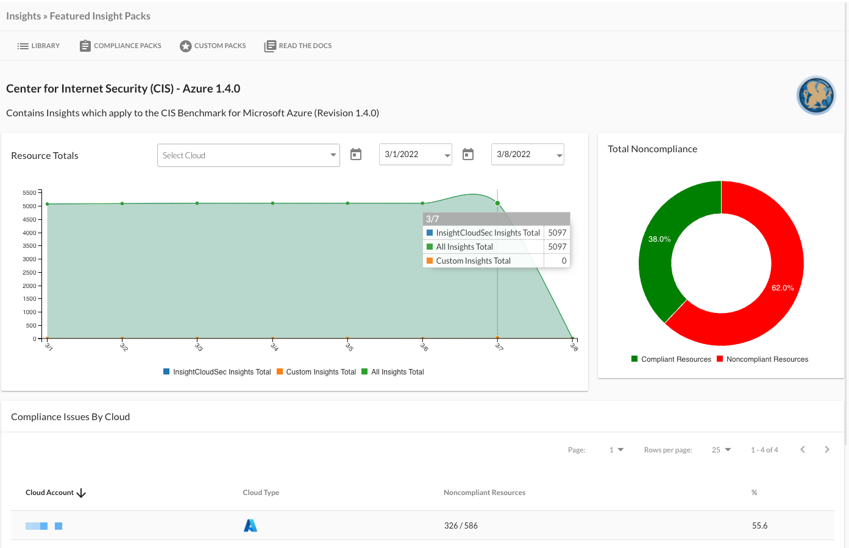The image size is (849, 548).
Task: Go to next page of results
Action: point(827,450)
